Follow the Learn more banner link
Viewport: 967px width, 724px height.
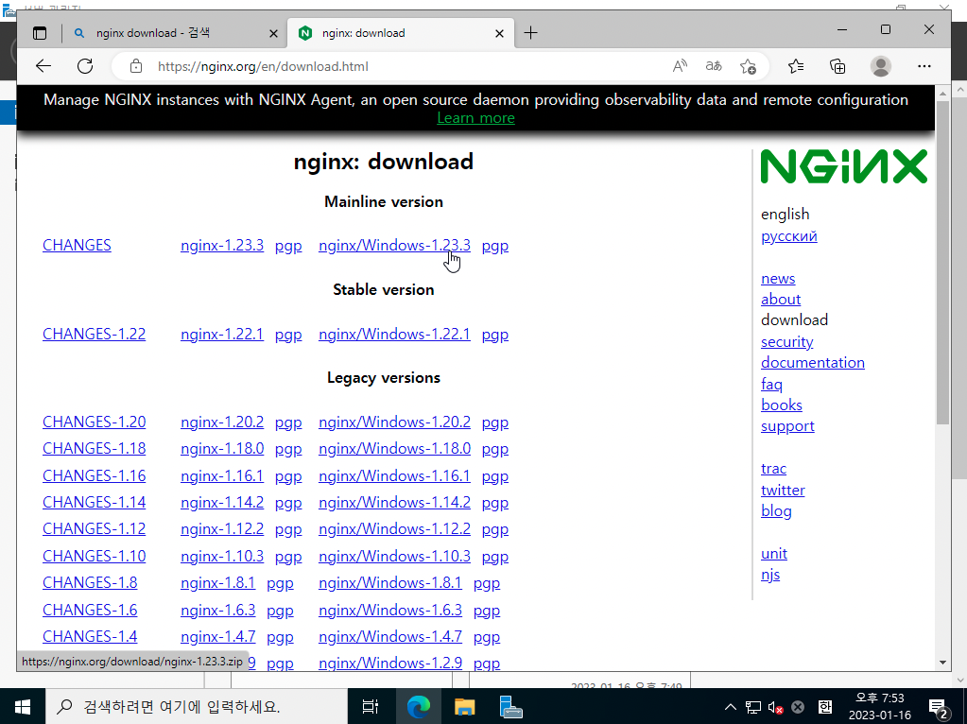[475, 118]
